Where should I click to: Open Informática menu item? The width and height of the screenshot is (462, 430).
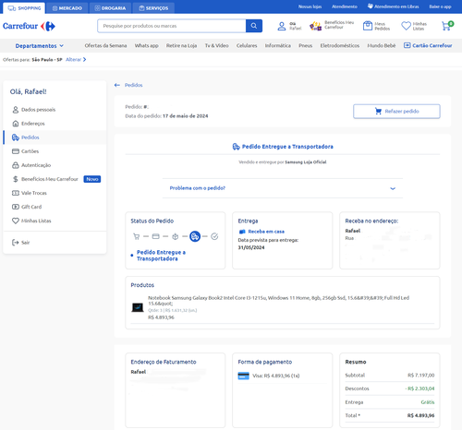278,45
